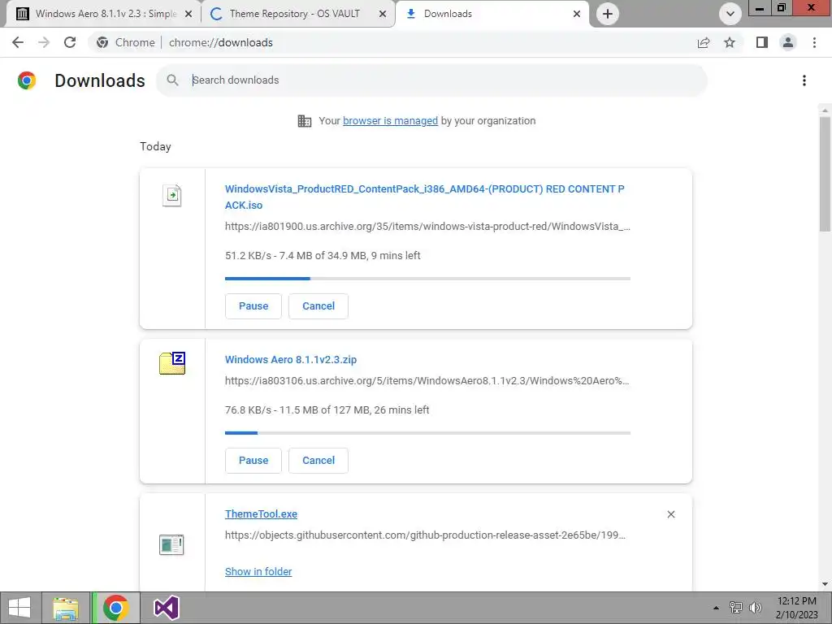Open the Windows Start menu

[x=19, y=608]
